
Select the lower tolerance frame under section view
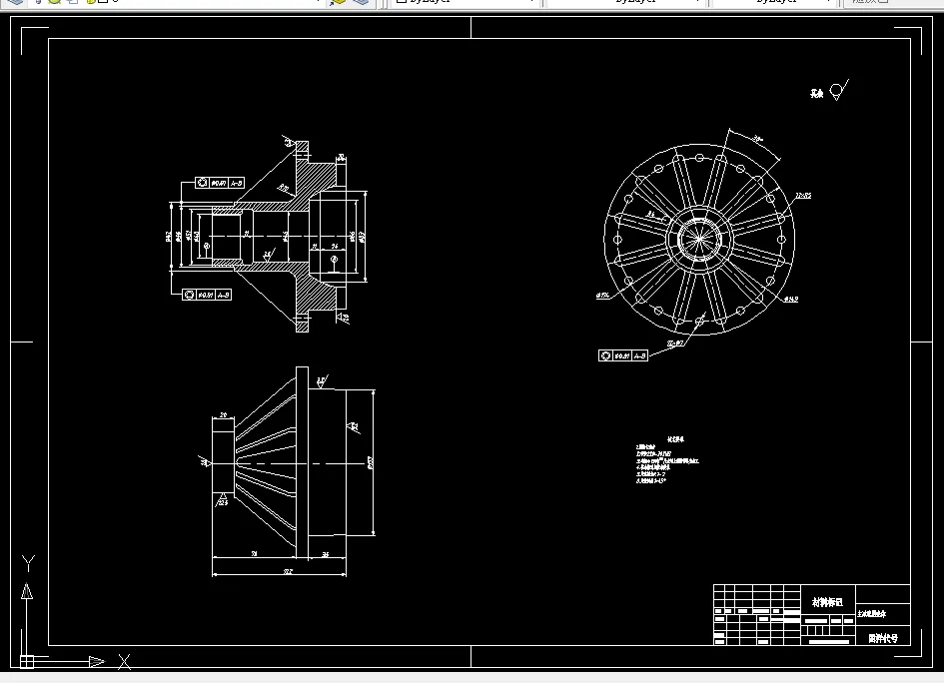pyautogui.click(x=207, y=295)
